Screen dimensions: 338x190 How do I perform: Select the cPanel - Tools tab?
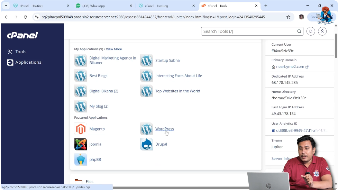[229, 6]
